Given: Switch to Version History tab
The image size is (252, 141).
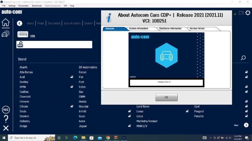Looking at the screenshot, I should (x=197, y=28).
